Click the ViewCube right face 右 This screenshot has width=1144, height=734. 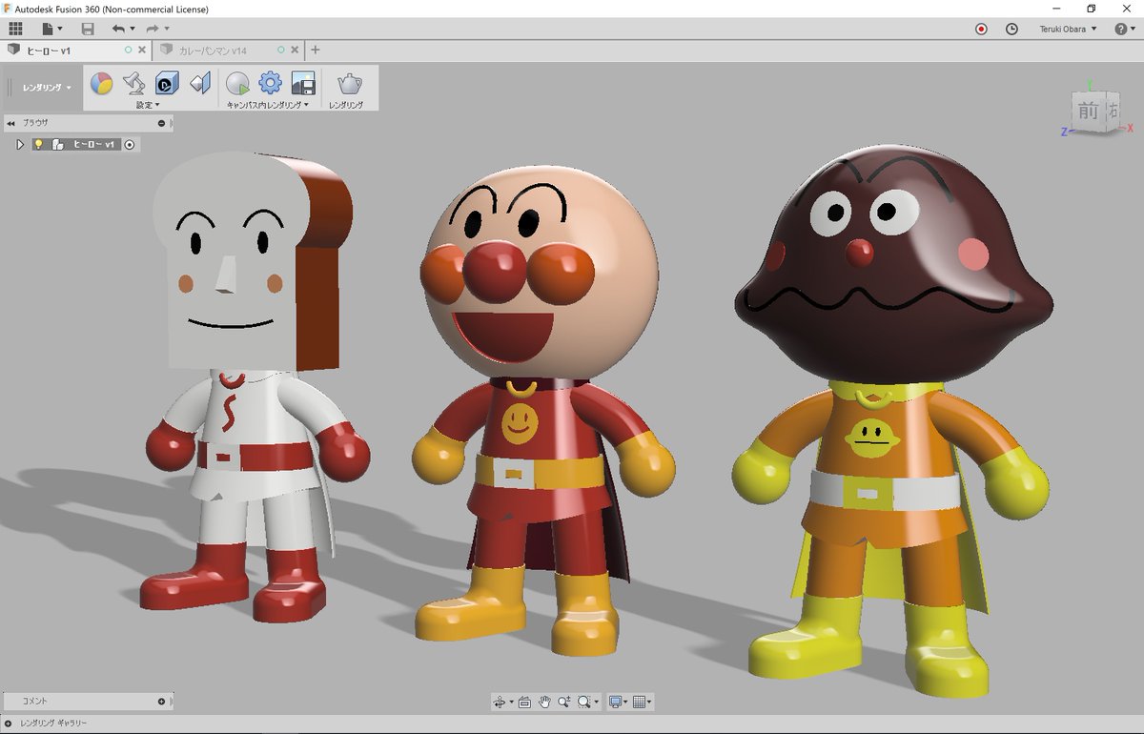[x=1113, y=110]
